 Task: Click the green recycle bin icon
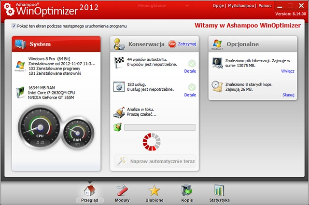tap(118, 127)
